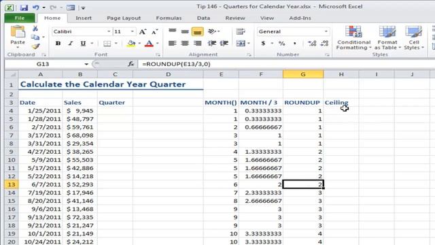Click the Borders icon in Font group

[x=107, y=44]
